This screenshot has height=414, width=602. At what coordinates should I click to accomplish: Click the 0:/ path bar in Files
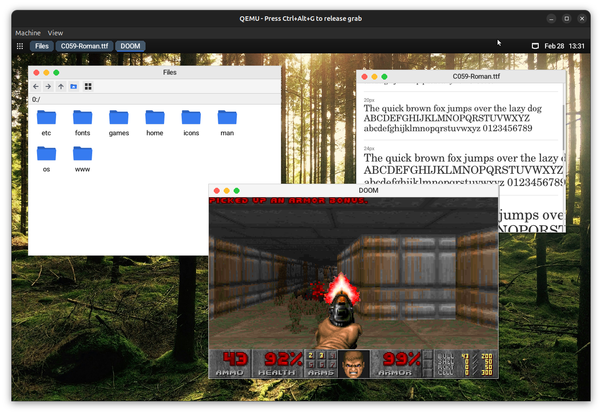[x=155, y=100]
